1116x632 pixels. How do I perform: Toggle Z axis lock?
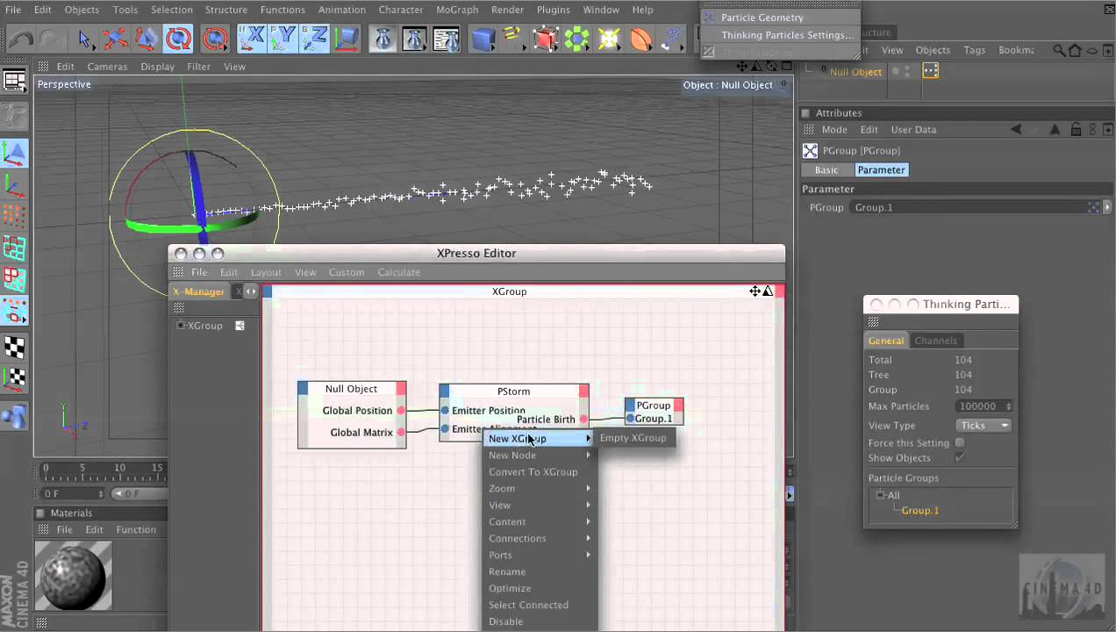[x=315, y=39]
